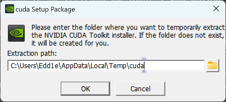226x102 pixels.
Task: Click the NVIDIA icon in the title bar
Action: point(10,9)
